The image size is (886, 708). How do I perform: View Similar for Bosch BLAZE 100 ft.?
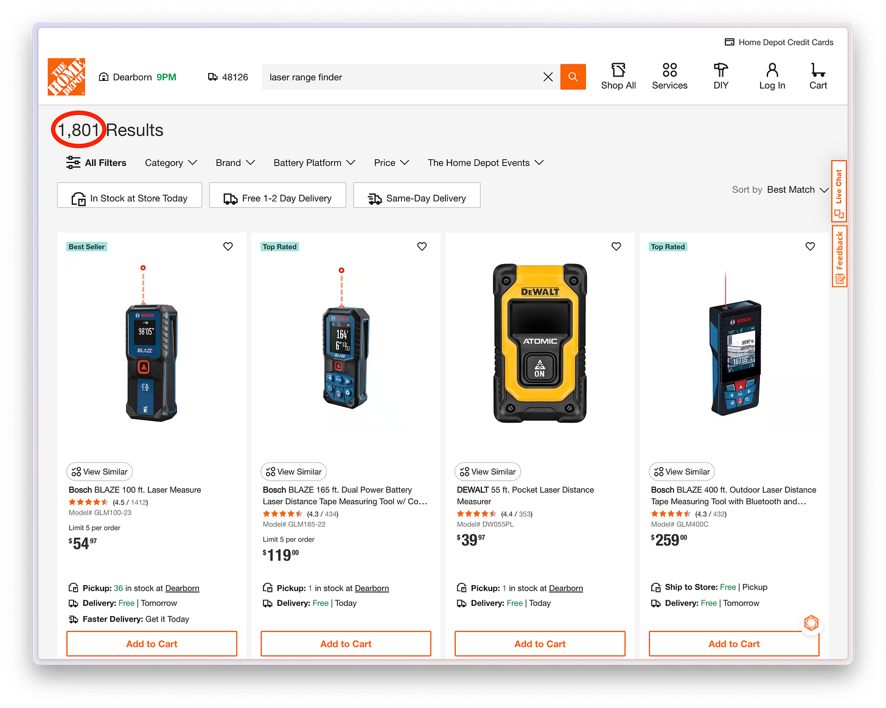coord(100,471)
